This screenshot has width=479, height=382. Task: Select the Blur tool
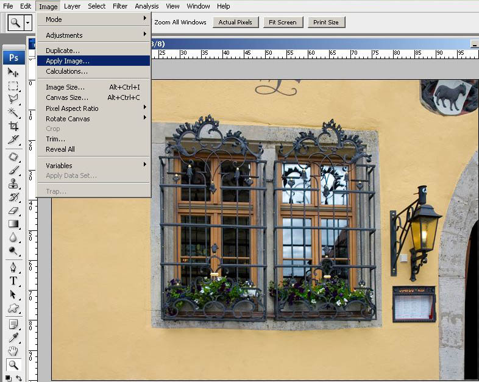tap(13, 237)
